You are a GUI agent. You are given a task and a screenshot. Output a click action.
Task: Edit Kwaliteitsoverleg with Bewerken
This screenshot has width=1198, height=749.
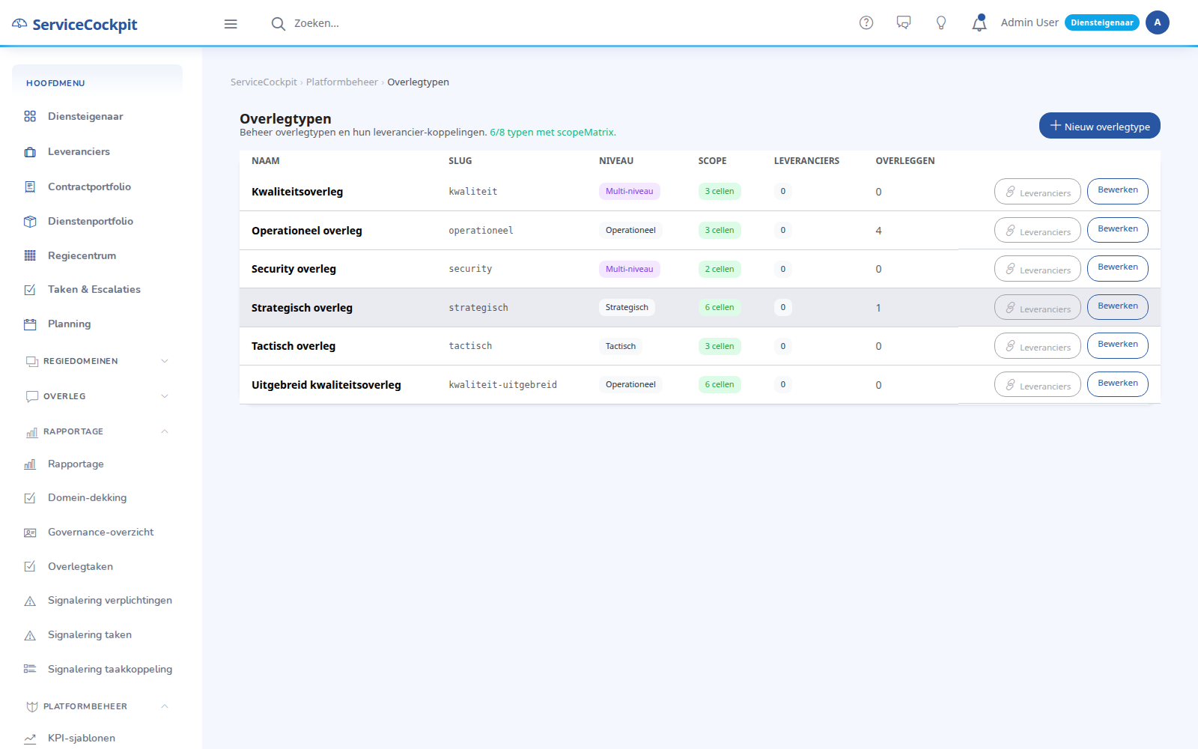pos(1117,191)
